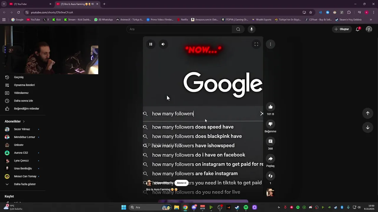
Task: Open the Kick bookmark
Action: [56, 20]
